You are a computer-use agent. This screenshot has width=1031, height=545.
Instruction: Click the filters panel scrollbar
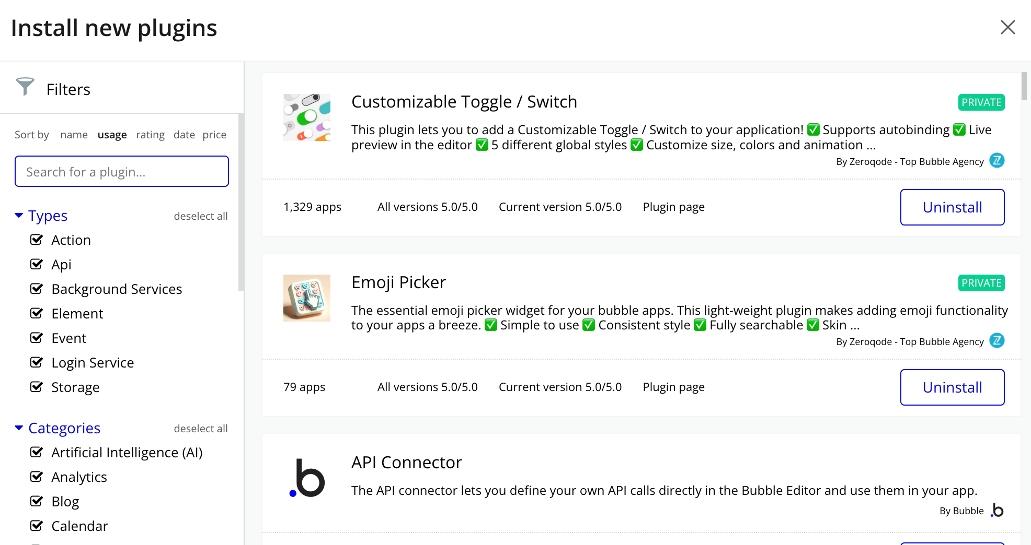(241, 202)
